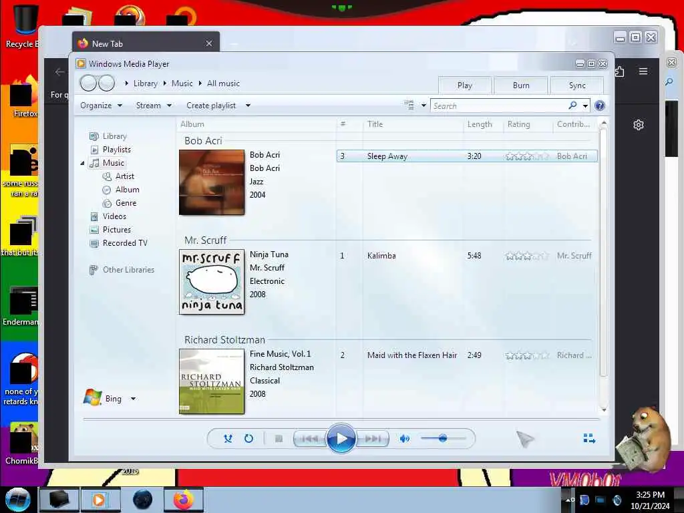The height and width of the screenshot is (513, 684).
Task: Open Pictures in the navigation pane
Action: 116,230
